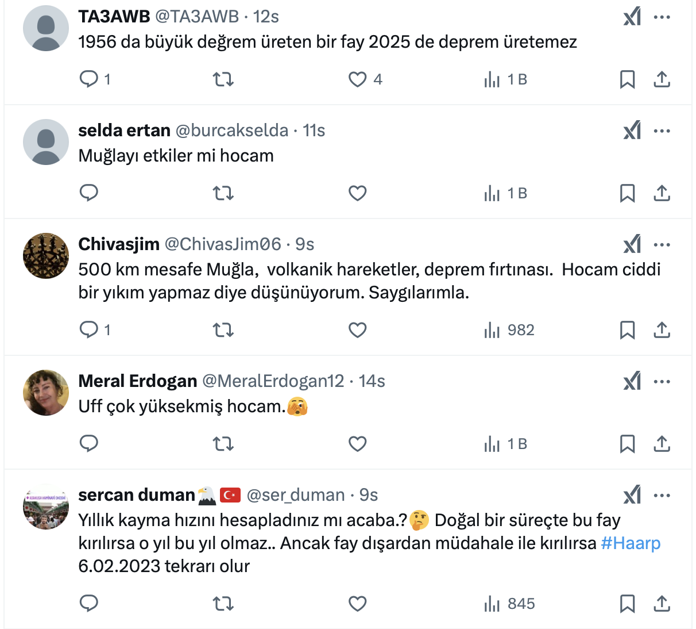The height and width of the screenshot is (629, 696).
Task: Like the tweet by TA3AWB
Action: (357, 79)
